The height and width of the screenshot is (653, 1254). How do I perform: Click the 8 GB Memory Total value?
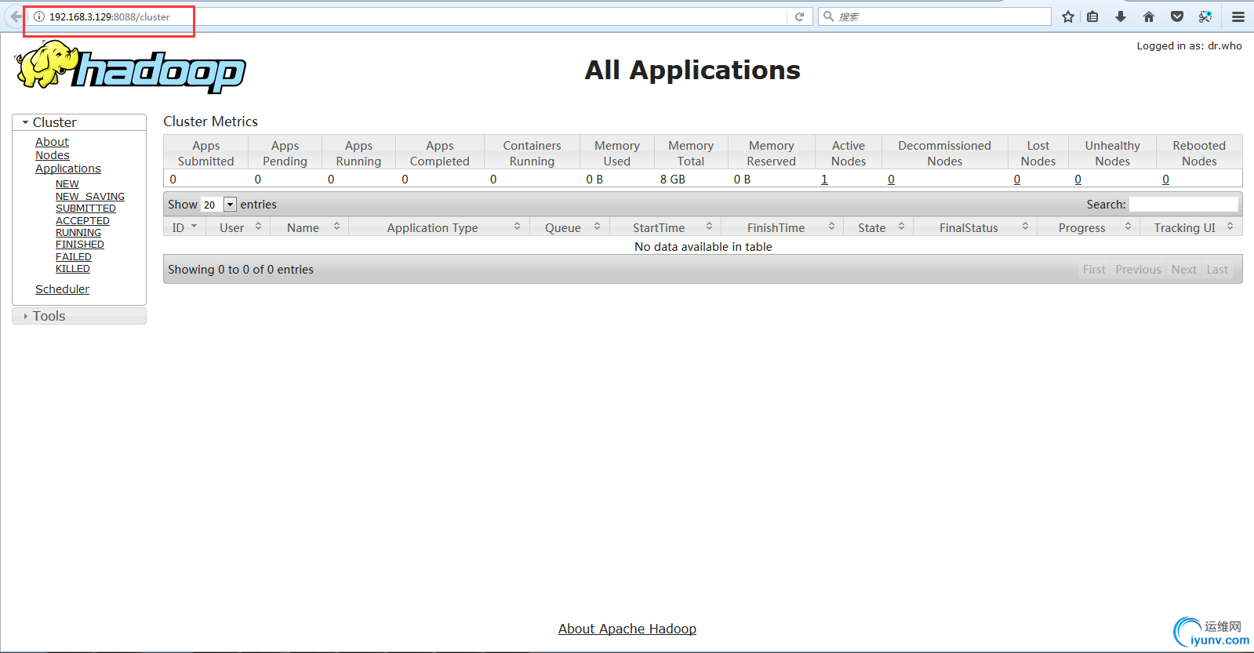point(673,180)
